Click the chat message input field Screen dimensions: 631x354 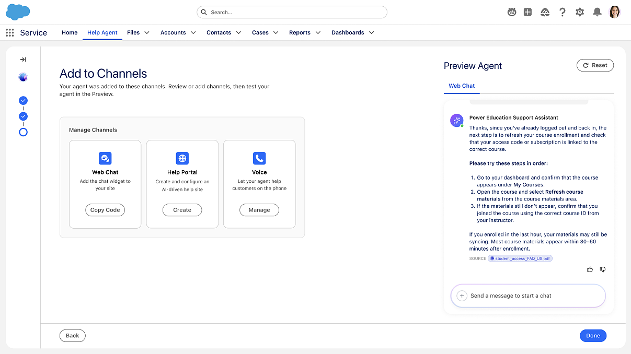528,296
